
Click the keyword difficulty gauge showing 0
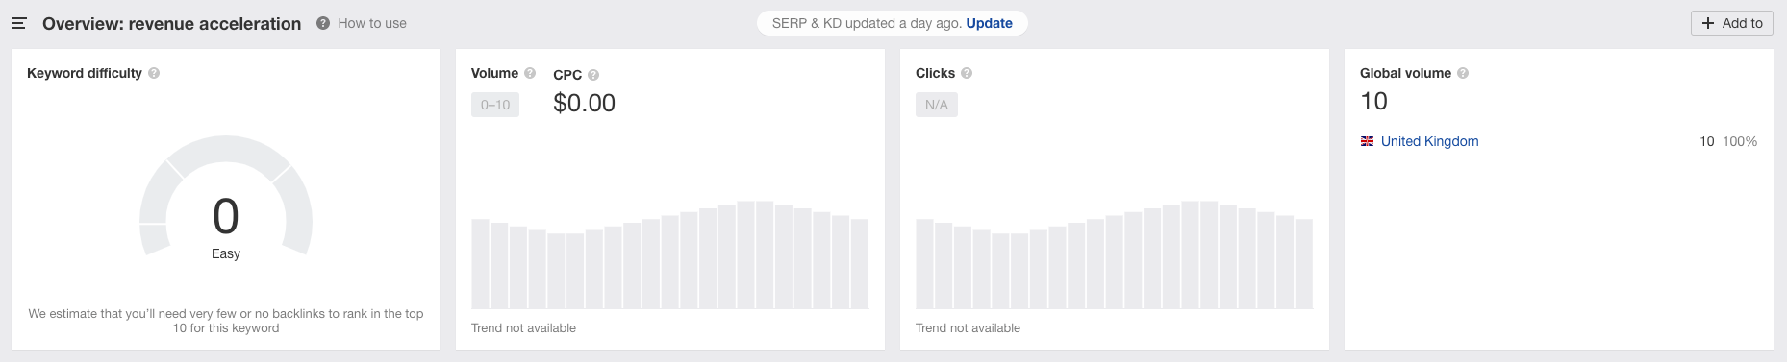pyautogui.click(x=226, y=197)
